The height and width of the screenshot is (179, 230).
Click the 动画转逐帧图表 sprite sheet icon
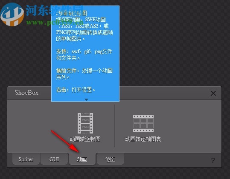(x=143, y=123)
